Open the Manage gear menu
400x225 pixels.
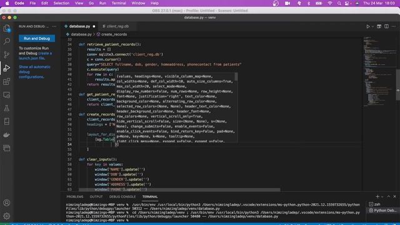(x=7, y=216)
